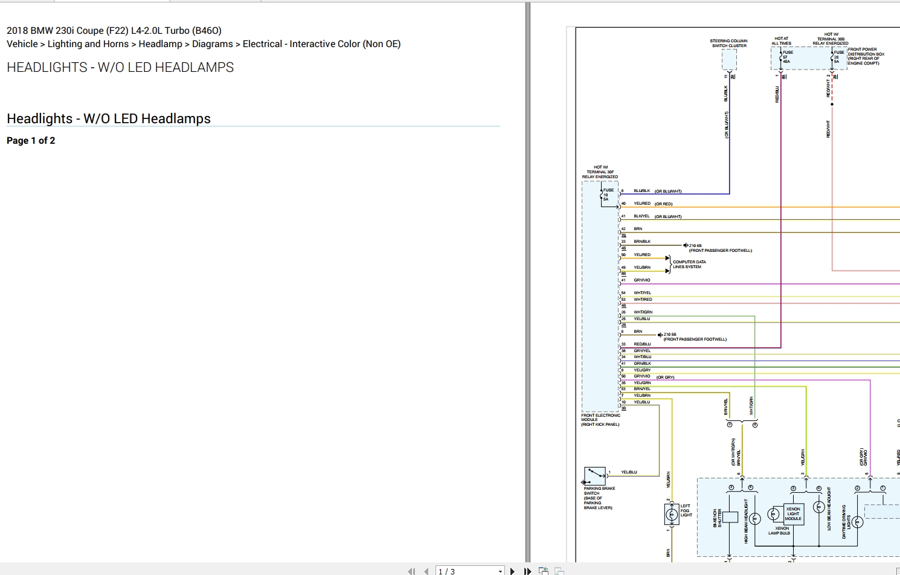Click the XENON LAMP BULB label

tap(780, 531)
